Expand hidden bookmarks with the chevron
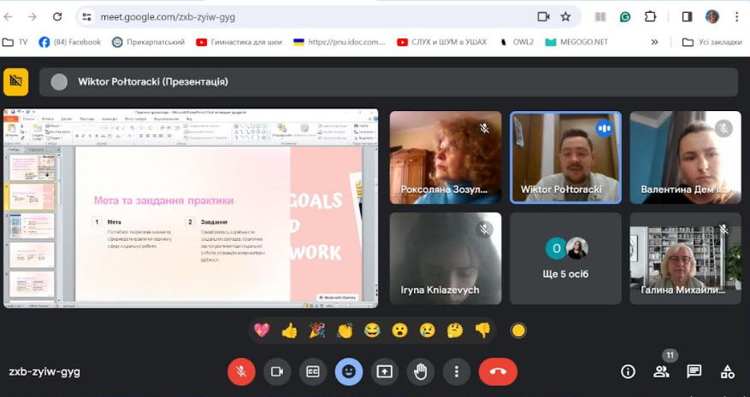The height and width of the screenshot is (397, 750). (654, 42)
